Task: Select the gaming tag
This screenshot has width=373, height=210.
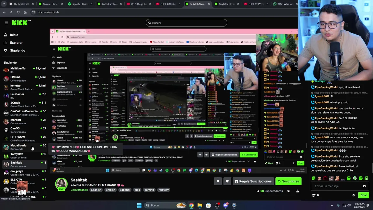Action: coord(149,190)
